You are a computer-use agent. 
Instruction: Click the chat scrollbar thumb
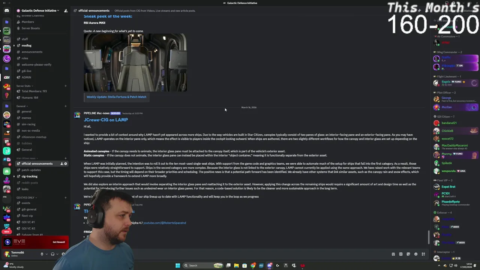428,237
